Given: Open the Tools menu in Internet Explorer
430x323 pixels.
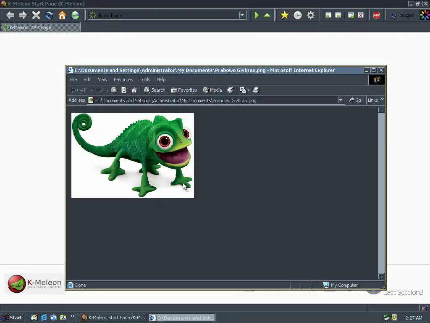Looking at the screenshot, I should [x=145, y=79].
